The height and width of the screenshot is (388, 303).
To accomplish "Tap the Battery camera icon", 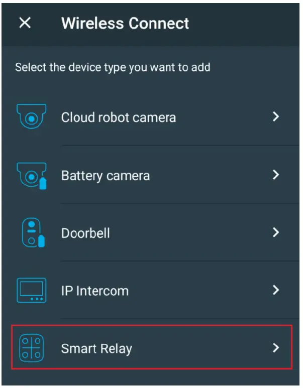I will [32, 176].
